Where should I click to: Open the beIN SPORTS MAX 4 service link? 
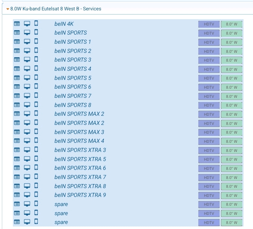pos(79,141)
